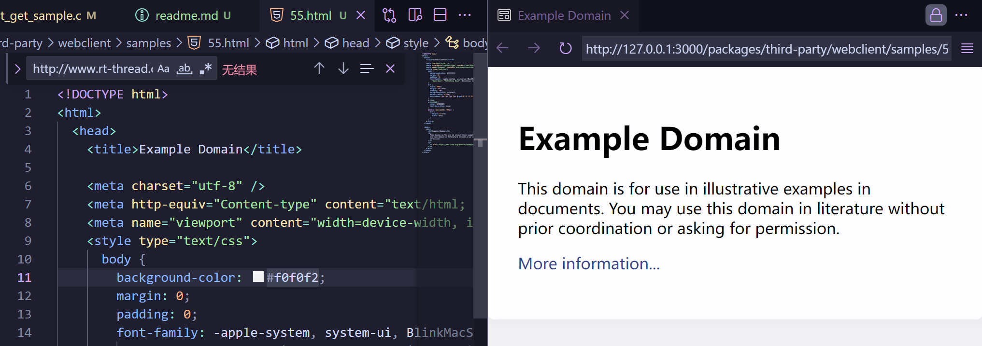Click the font-family line in code
982x346 pixels.
[295, 332]
